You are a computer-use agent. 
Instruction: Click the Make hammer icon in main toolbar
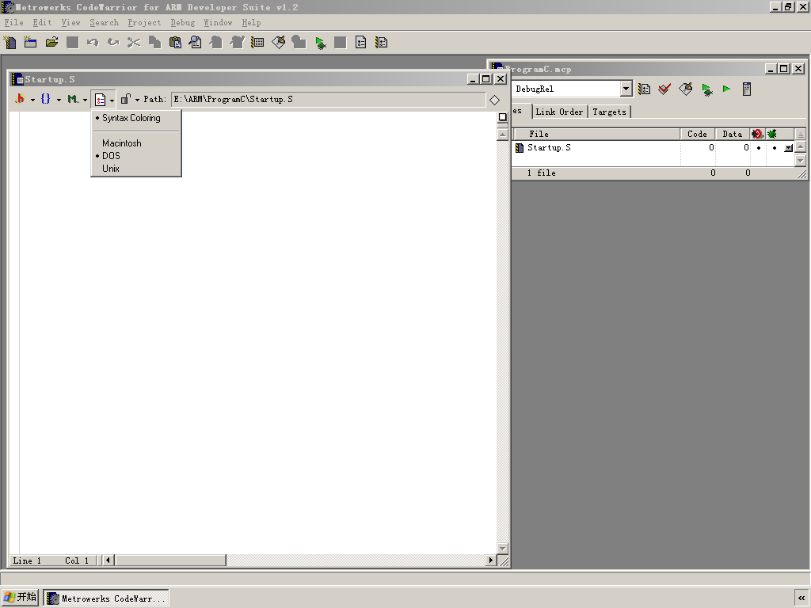pos(278,43)
